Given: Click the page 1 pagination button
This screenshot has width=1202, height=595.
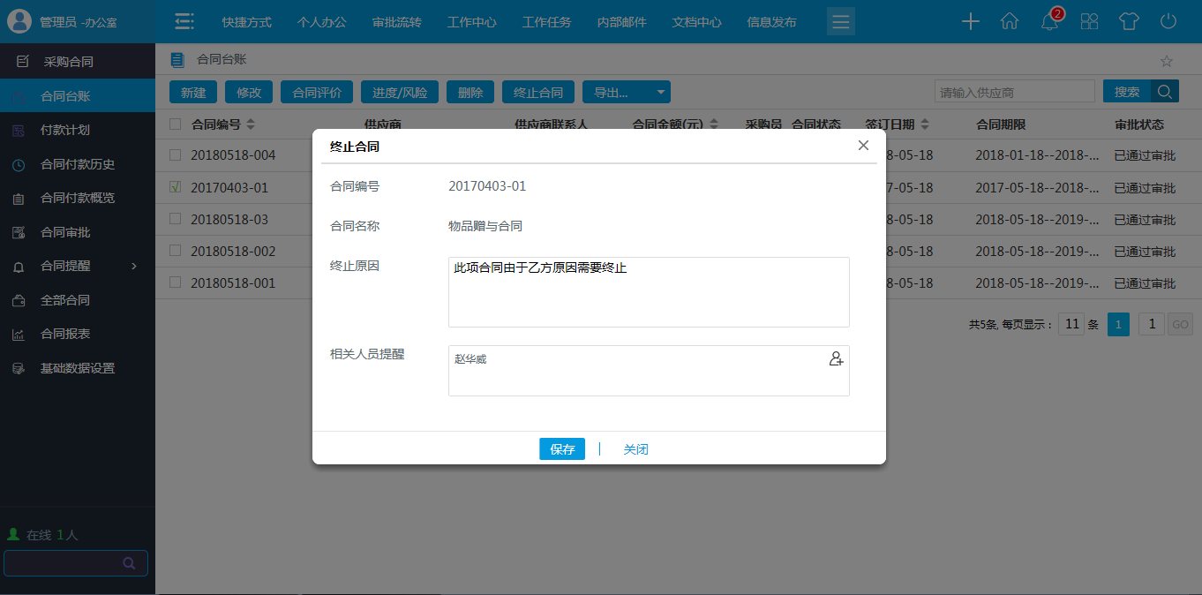Looking at the screenshot, I should tap(1118, 324).
